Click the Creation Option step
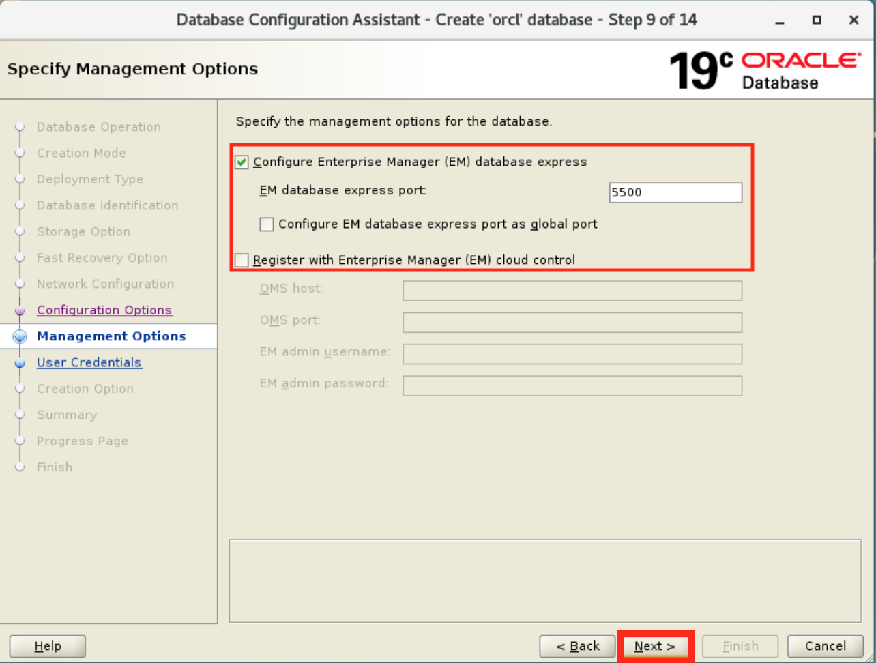 [x=85, y=389]
